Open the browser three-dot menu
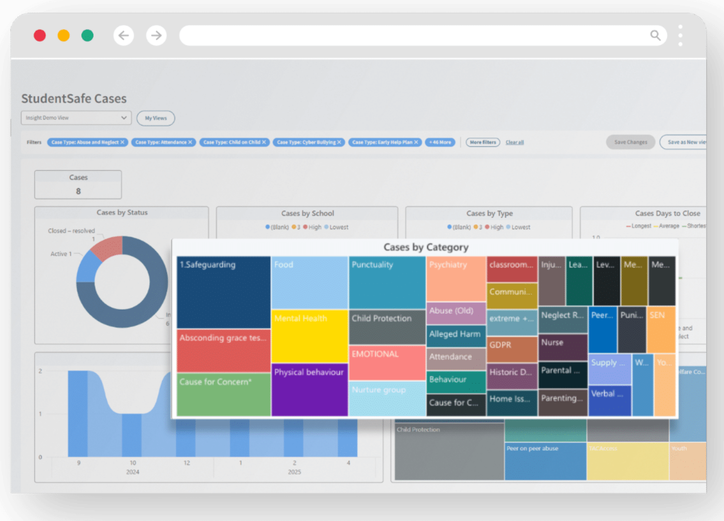Screen dimensions: 724x521 point(680,35)
